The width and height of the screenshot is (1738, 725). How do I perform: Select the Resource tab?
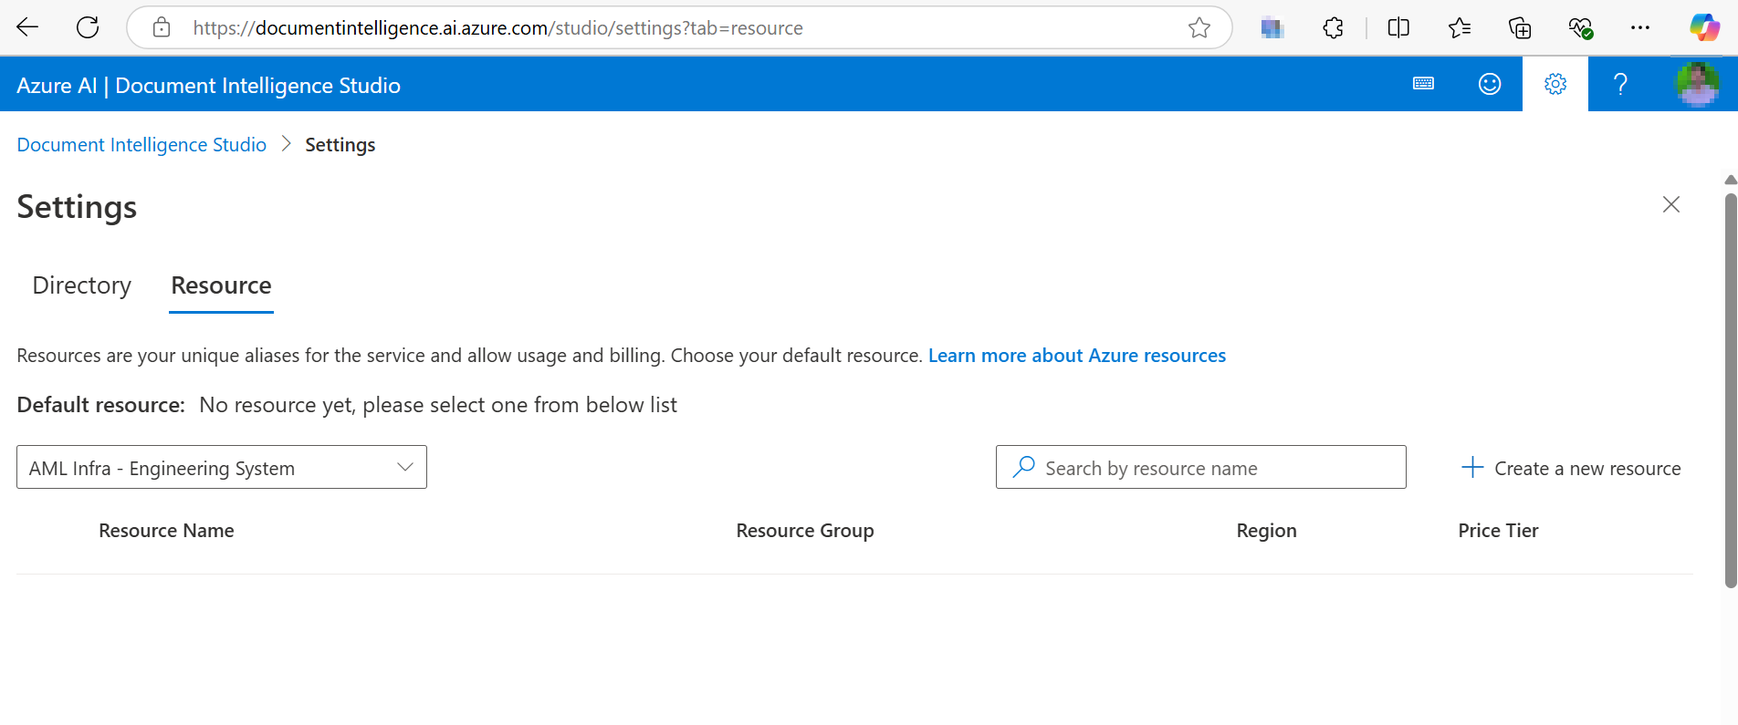pos(221,285)
